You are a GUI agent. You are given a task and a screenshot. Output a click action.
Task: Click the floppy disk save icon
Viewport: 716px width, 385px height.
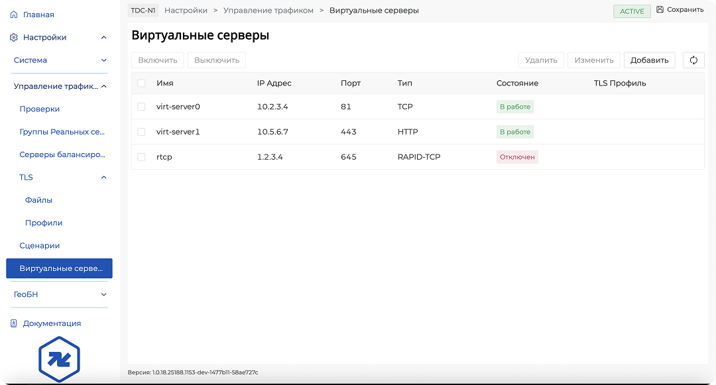[660, 10]
